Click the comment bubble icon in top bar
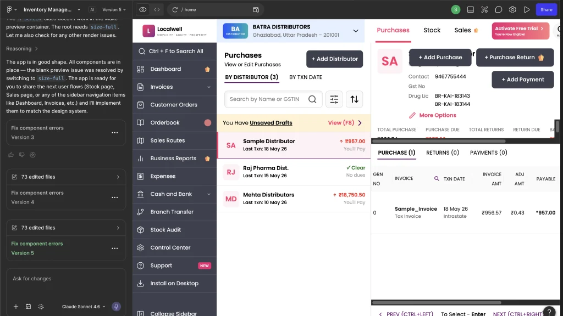 (498, 10)
